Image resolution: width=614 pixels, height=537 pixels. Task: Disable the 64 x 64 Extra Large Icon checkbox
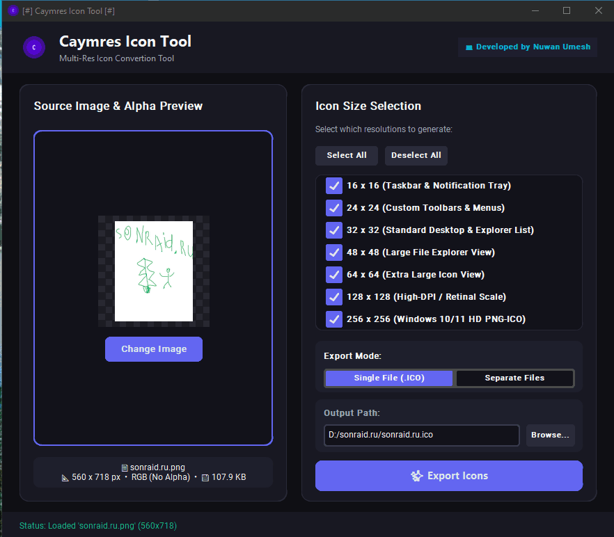click(334, 275)
